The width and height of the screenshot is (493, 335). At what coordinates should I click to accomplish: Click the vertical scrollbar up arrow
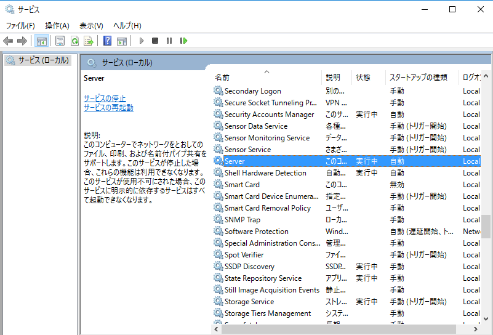pos(486,76)
